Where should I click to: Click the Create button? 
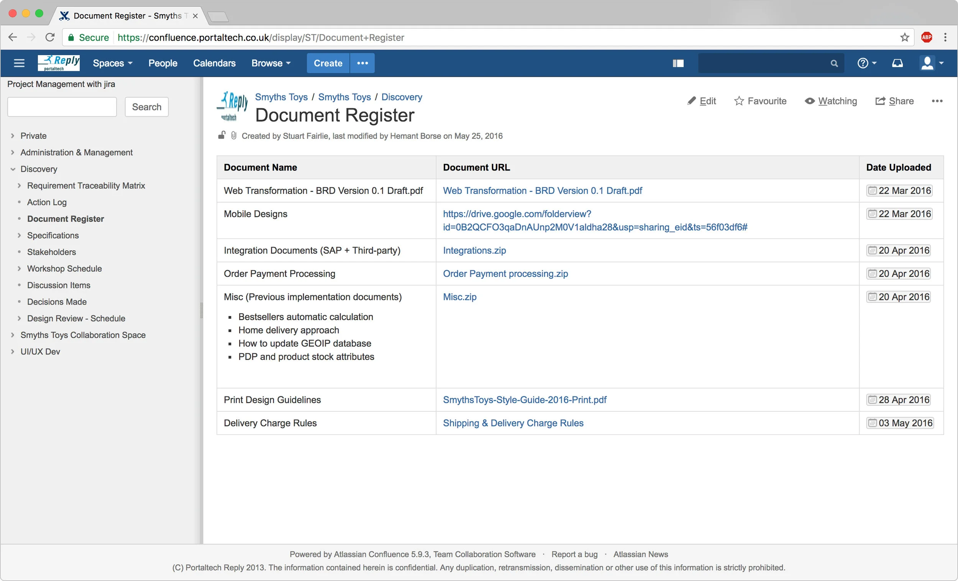pyautogui.click(x=328, y=63)
